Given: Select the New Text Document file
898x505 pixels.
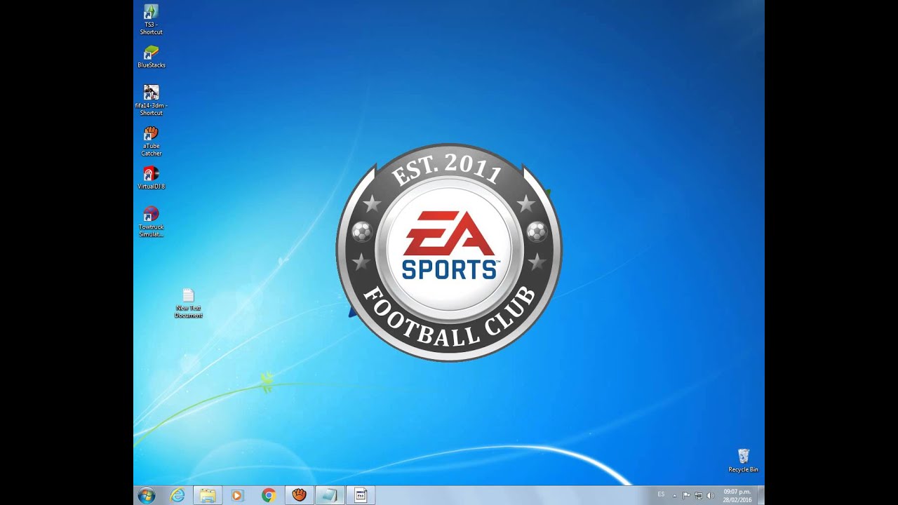Looking at the screenshot, I should pyautogui.click(x=188, y=303).
